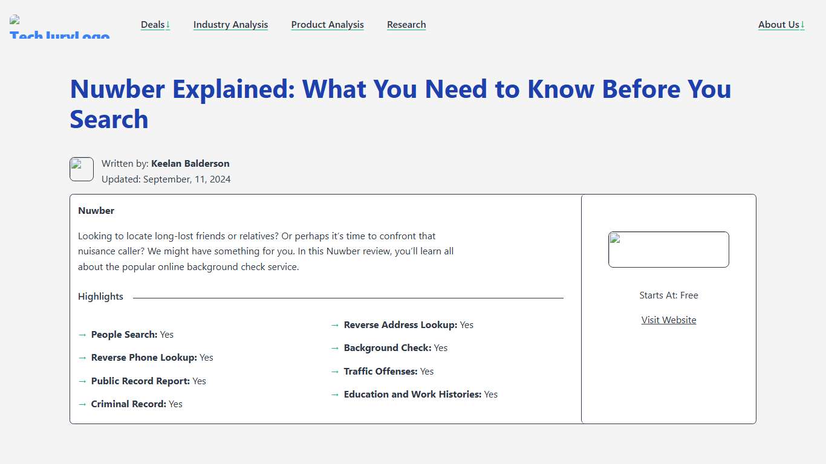Expand the About Us dropdown menu

(781, 25)
